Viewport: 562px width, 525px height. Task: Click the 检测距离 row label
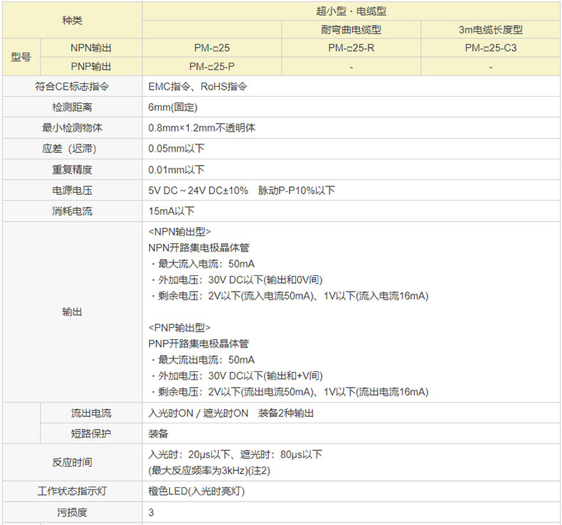point(72,107)
